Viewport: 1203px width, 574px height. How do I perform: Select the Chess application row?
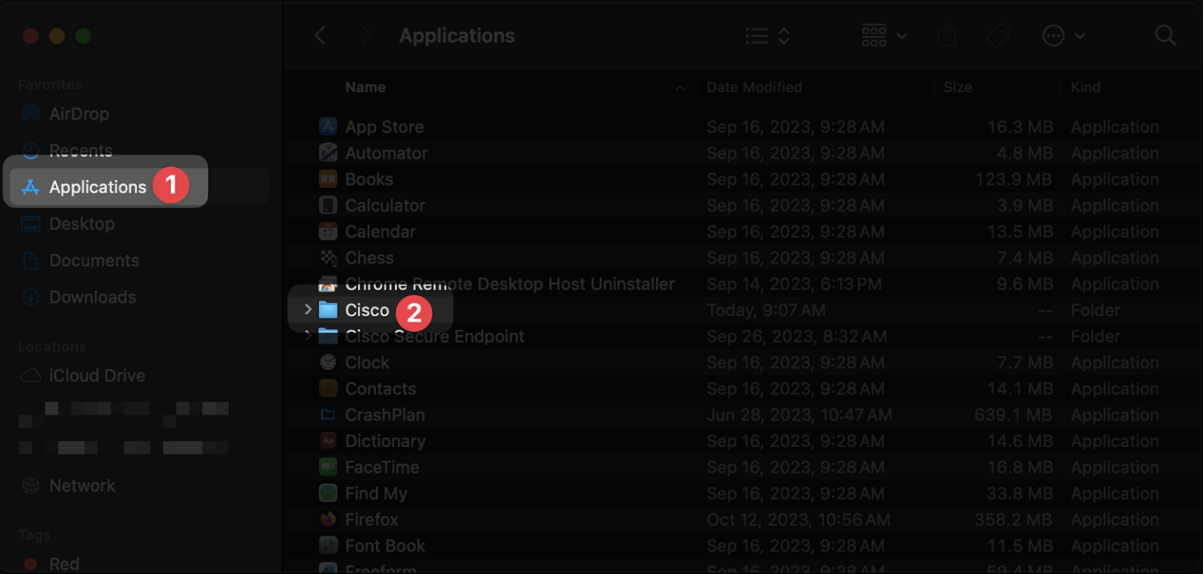[368, 258]
